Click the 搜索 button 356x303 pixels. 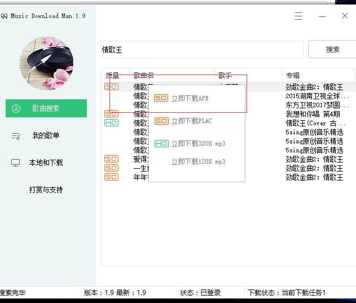tap(332, 49)
